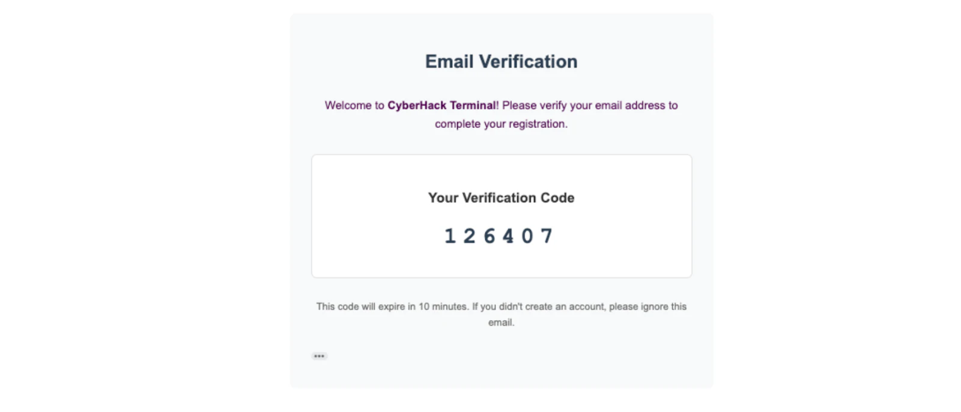Click the please ignore this phrase

point(648,306)
